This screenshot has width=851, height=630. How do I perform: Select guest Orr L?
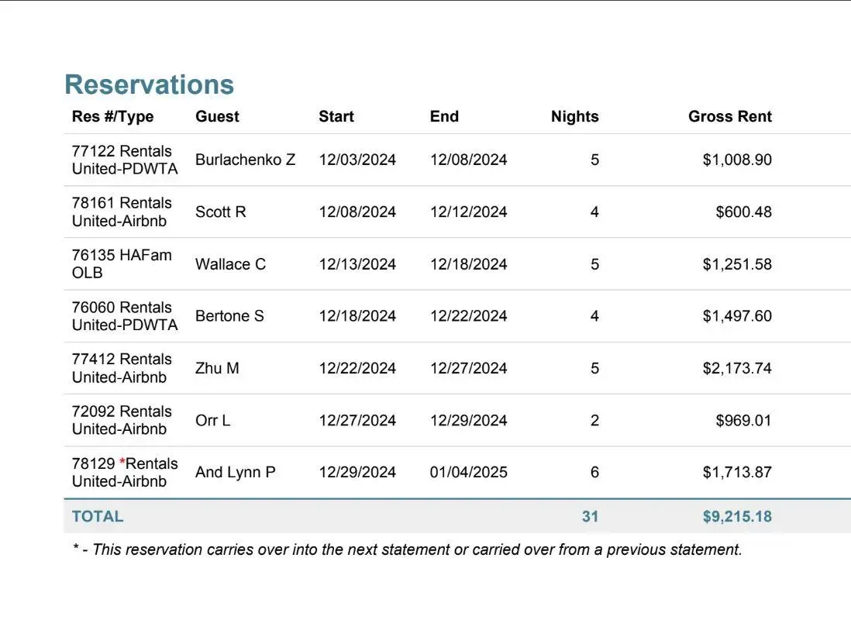tap(212, 421)
